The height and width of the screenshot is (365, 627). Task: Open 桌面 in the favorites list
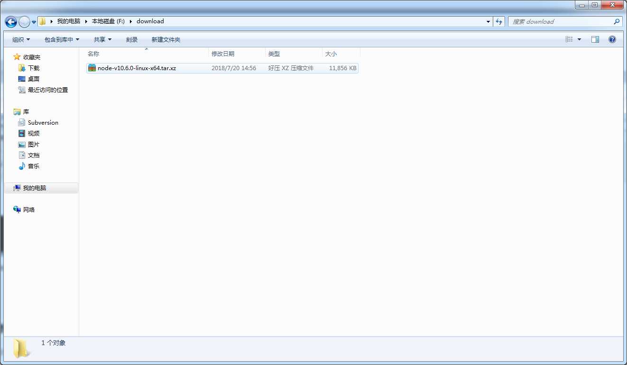coord(34,79)
